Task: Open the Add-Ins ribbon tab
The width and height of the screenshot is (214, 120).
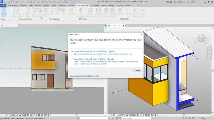Action: (120, 5)
